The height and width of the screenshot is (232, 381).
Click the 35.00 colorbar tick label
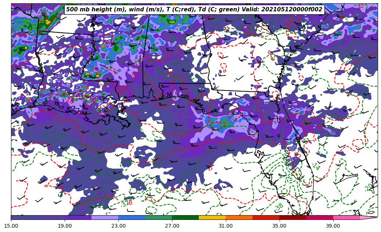point(280,226)
